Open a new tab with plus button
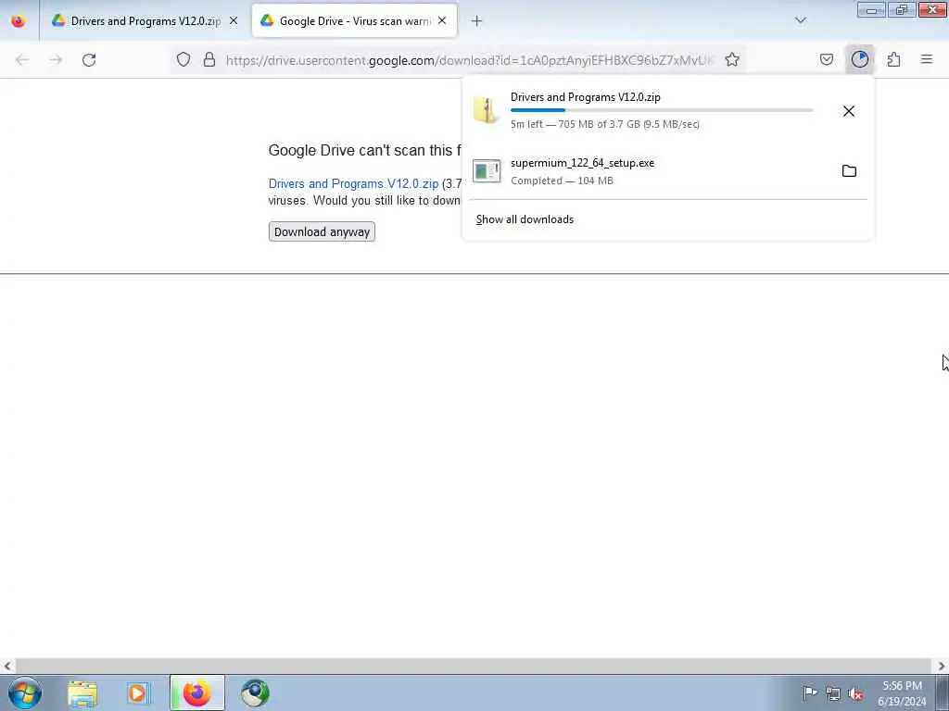Screen dimensions: 949x711 [477, 21]
